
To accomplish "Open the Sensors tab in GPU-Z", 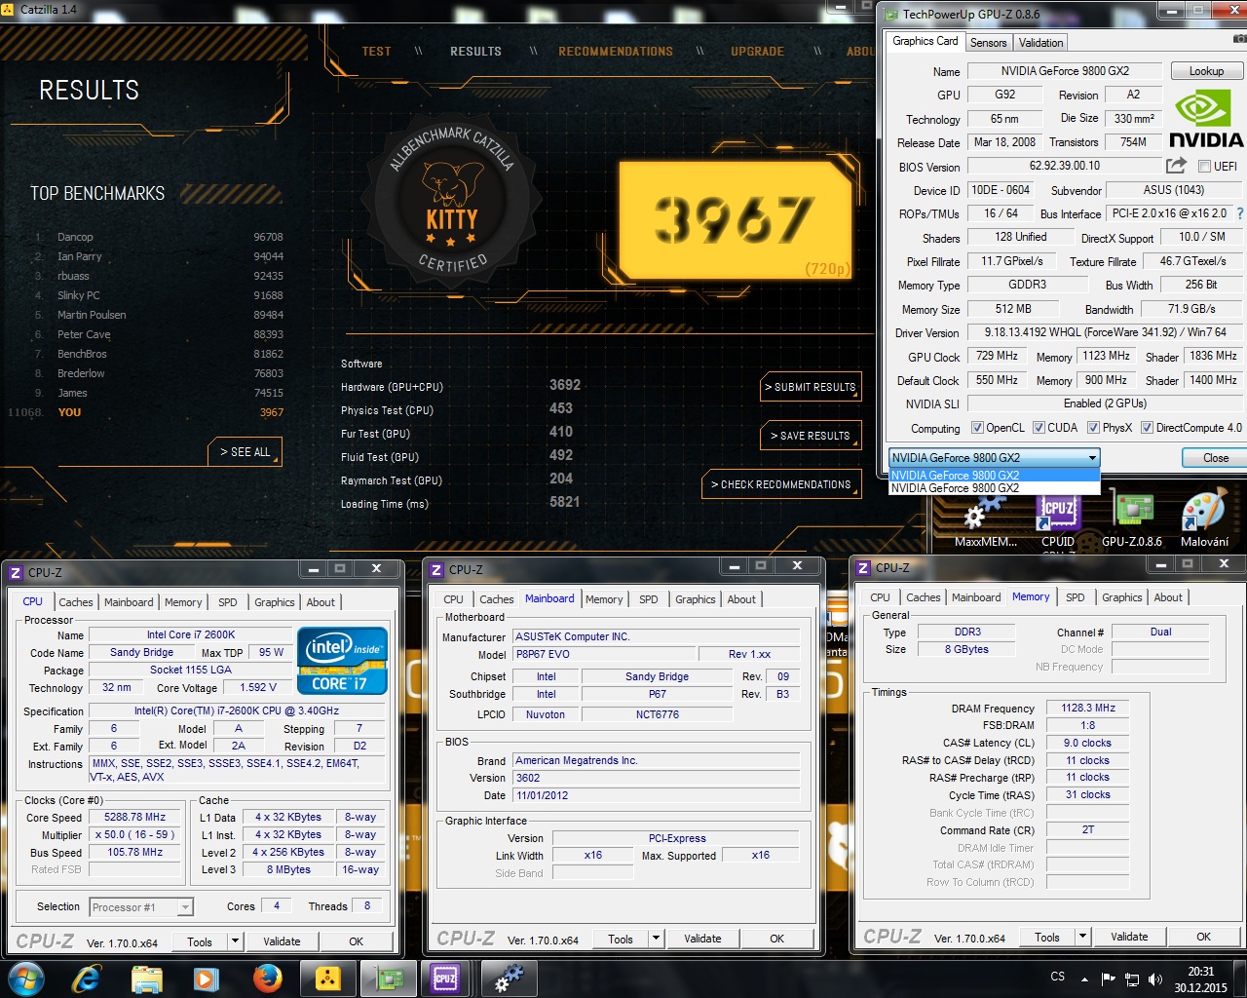I will 988,43.
